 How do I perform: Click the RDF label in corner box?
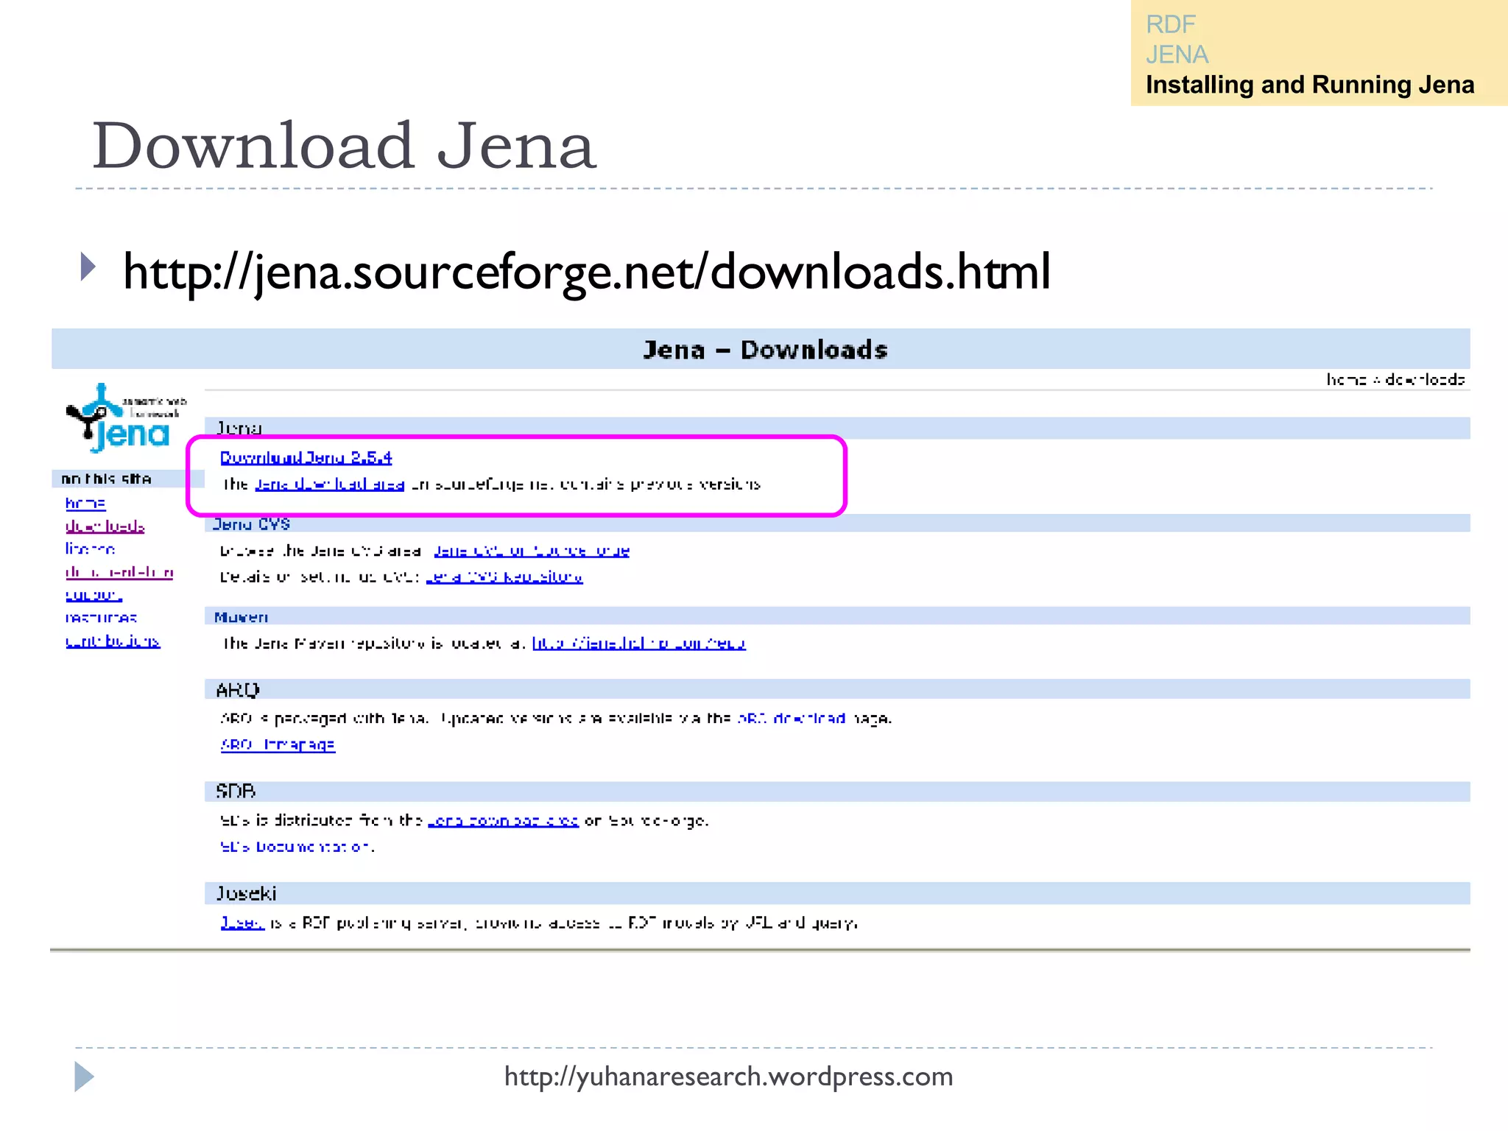(x=1171, y=24)
